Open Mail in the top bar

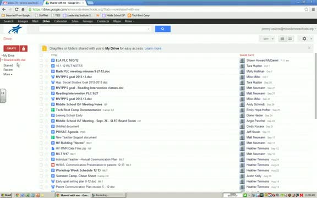35,21
